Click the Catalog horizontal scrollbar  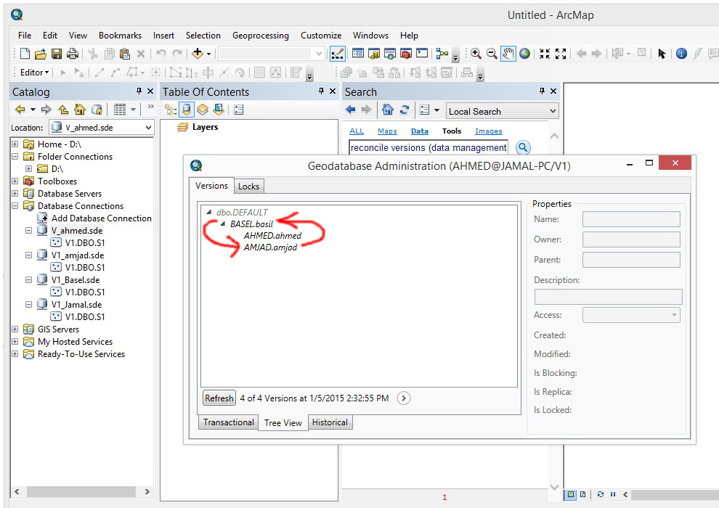coord(81,491)
